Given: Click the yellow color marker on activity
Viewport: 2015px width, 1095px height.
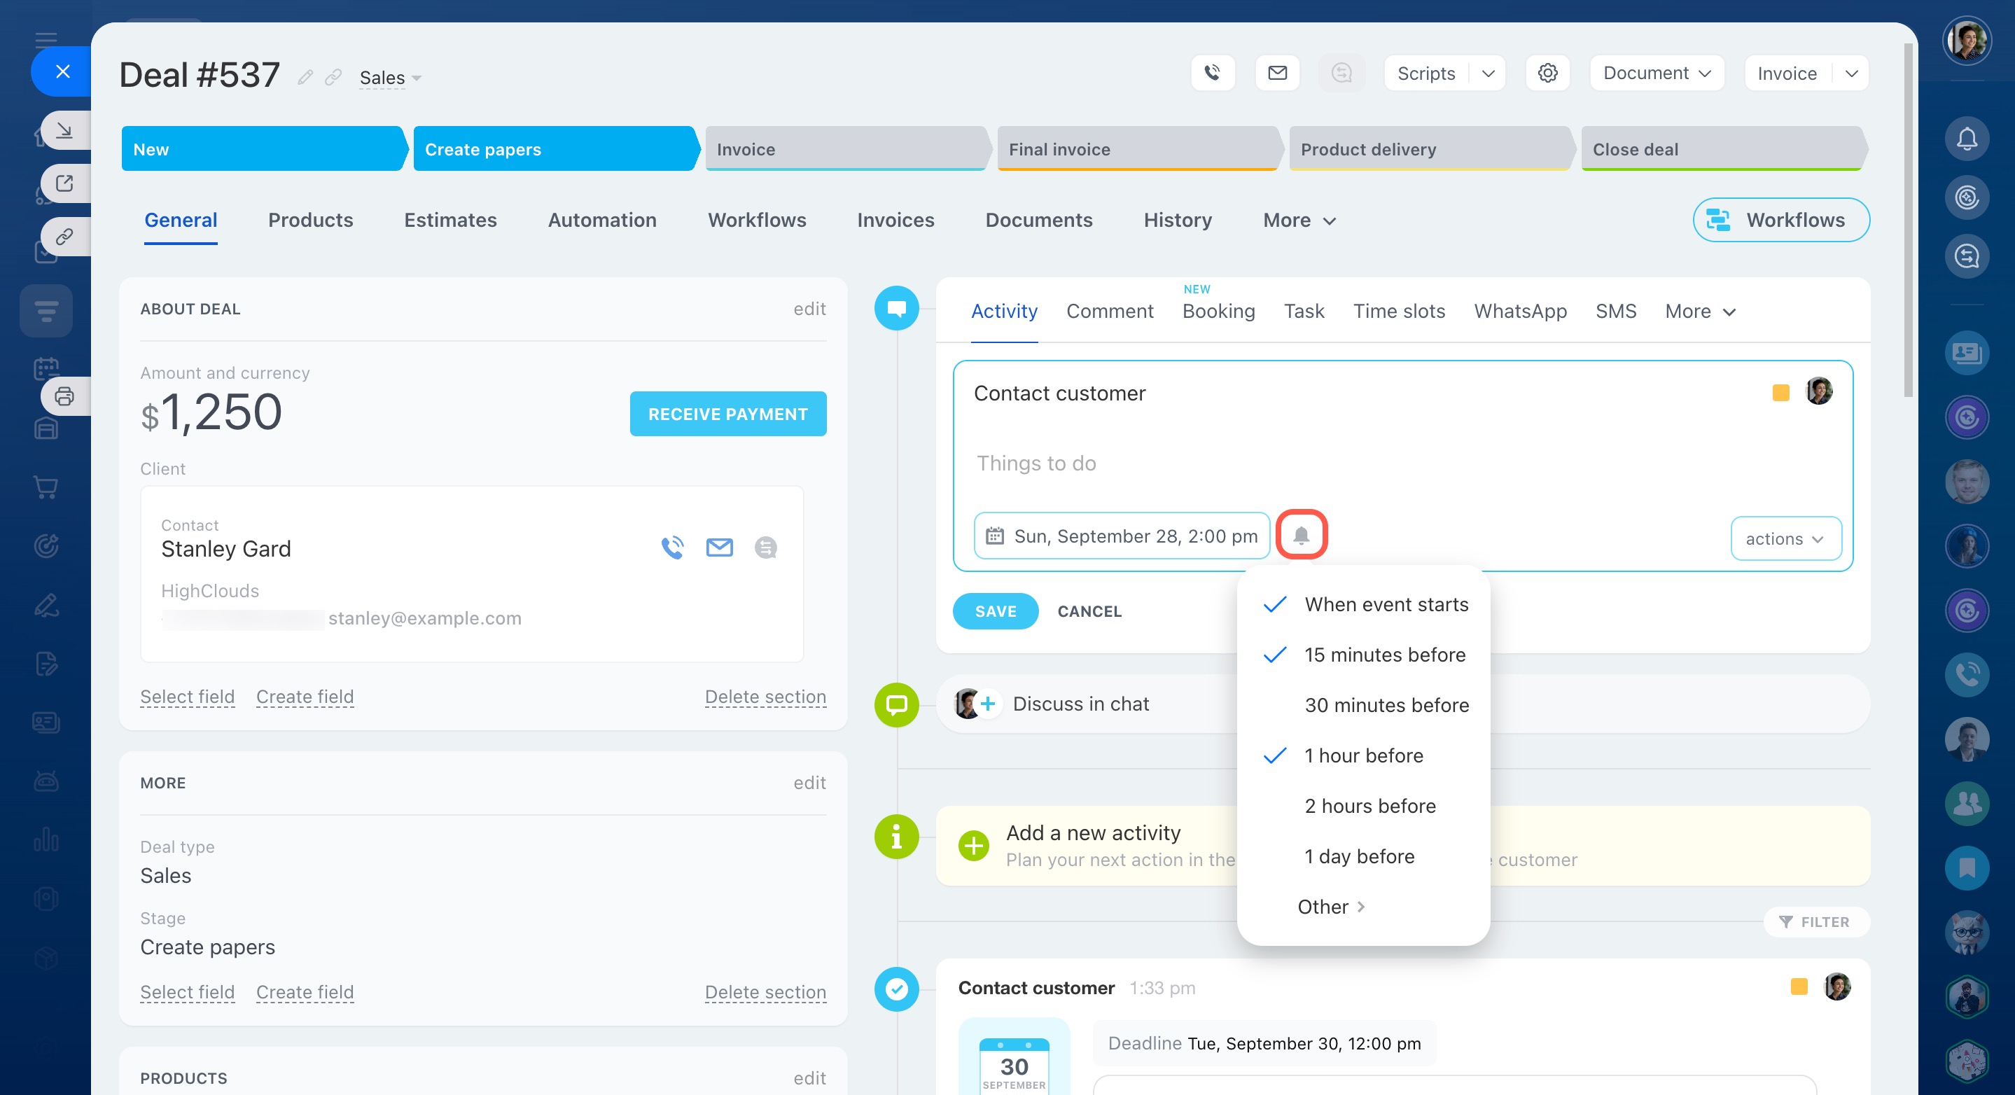Looking at the screenshot, I should click(x=1780, y=393).
